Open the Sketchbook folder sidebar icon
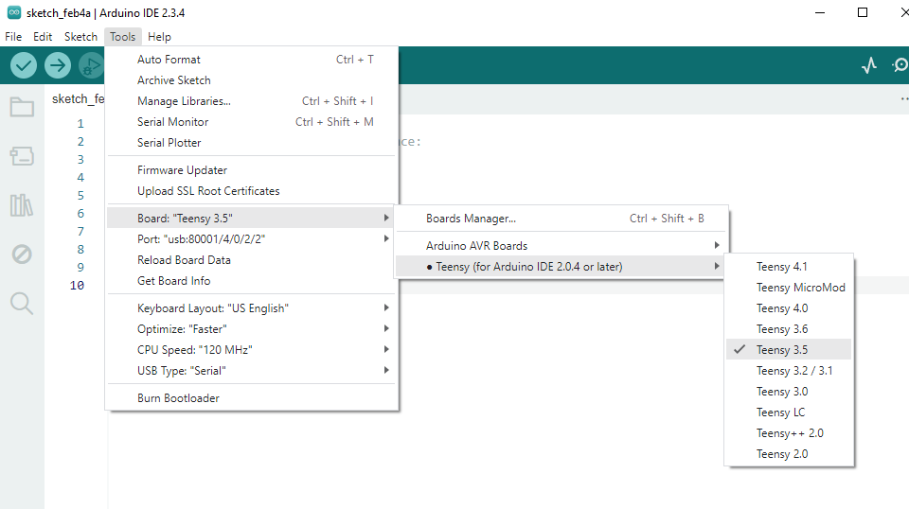Image resolution: width=909 pixels, height=509 pixels. coord(22,107)
